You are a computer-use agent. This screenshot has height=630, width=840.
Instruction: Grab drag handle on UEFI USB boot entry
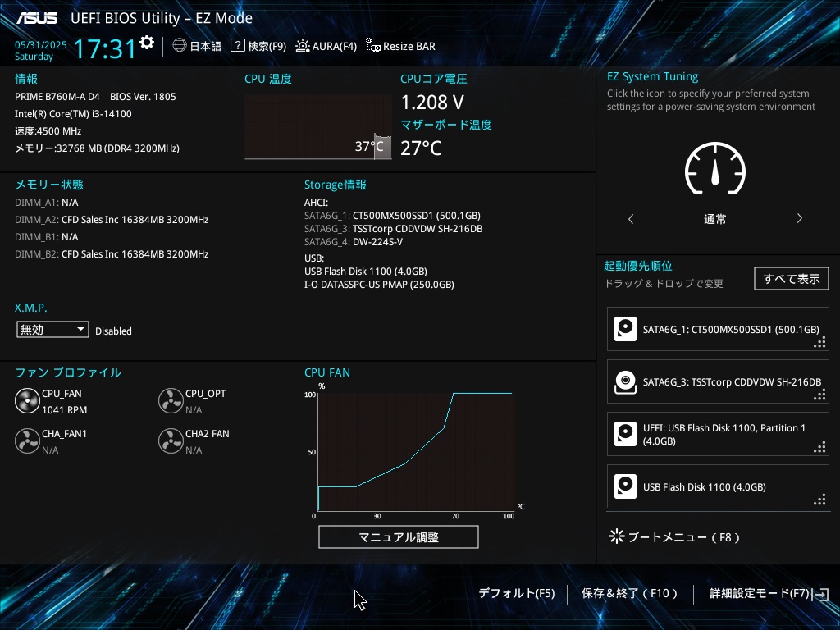point(819,447)
